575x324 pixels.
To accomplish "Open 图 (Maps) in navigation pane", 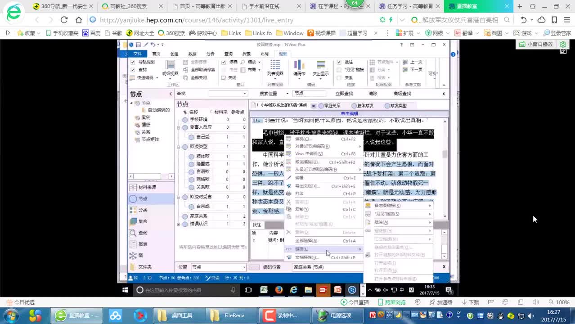I will (151, 255).
